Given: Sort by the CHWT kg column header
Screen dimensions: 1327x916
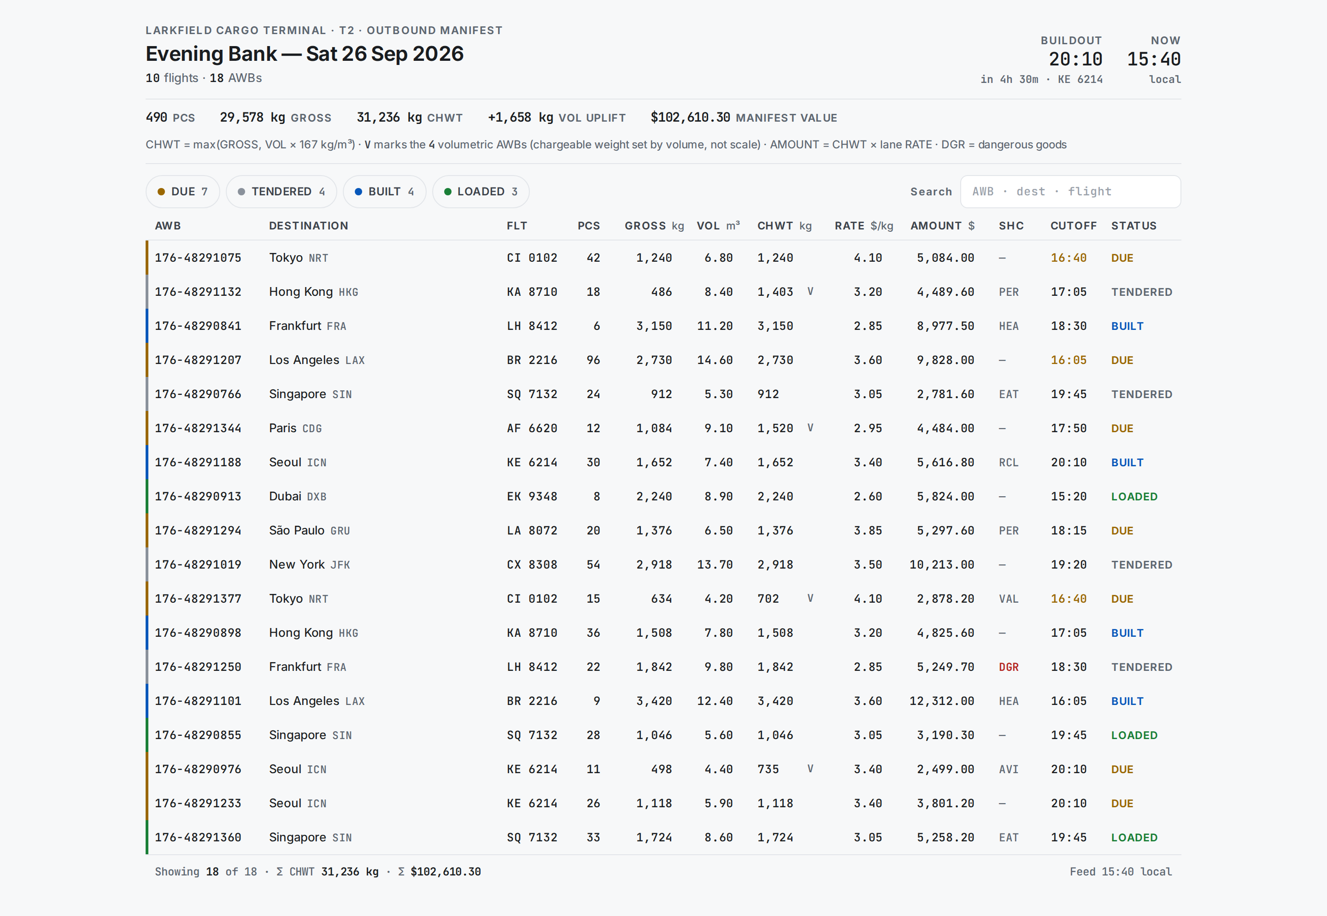Looking at the screenshot, I should point(785,226).
